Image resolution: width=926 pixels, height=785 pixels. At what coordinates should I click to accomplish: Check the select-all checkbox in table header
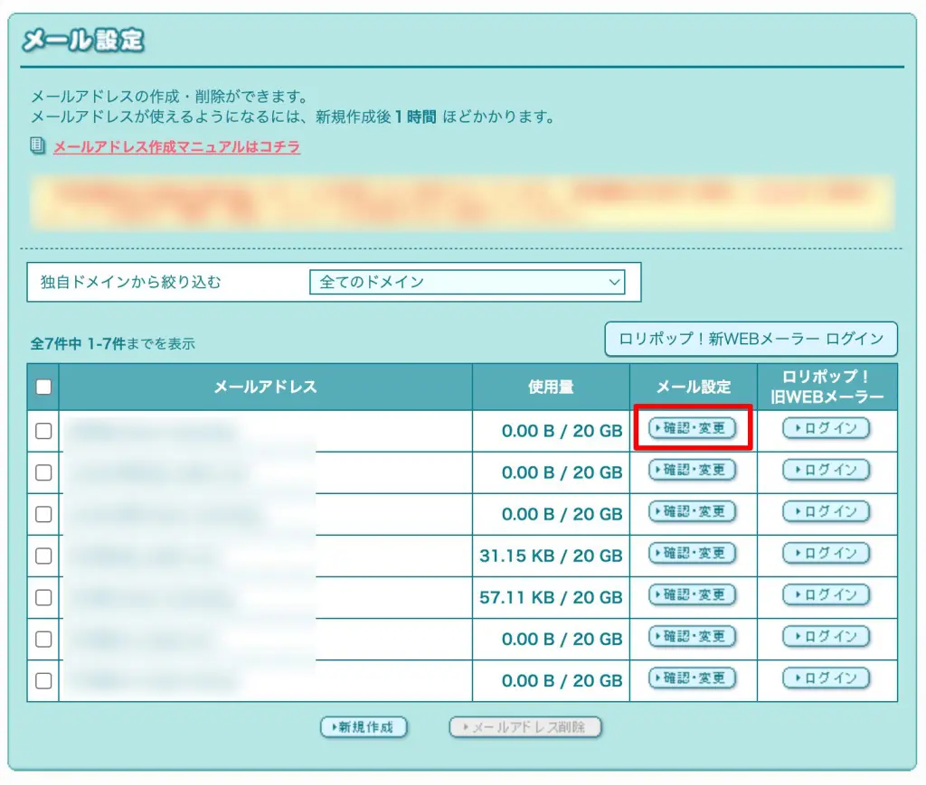click(x=42, y=386)
